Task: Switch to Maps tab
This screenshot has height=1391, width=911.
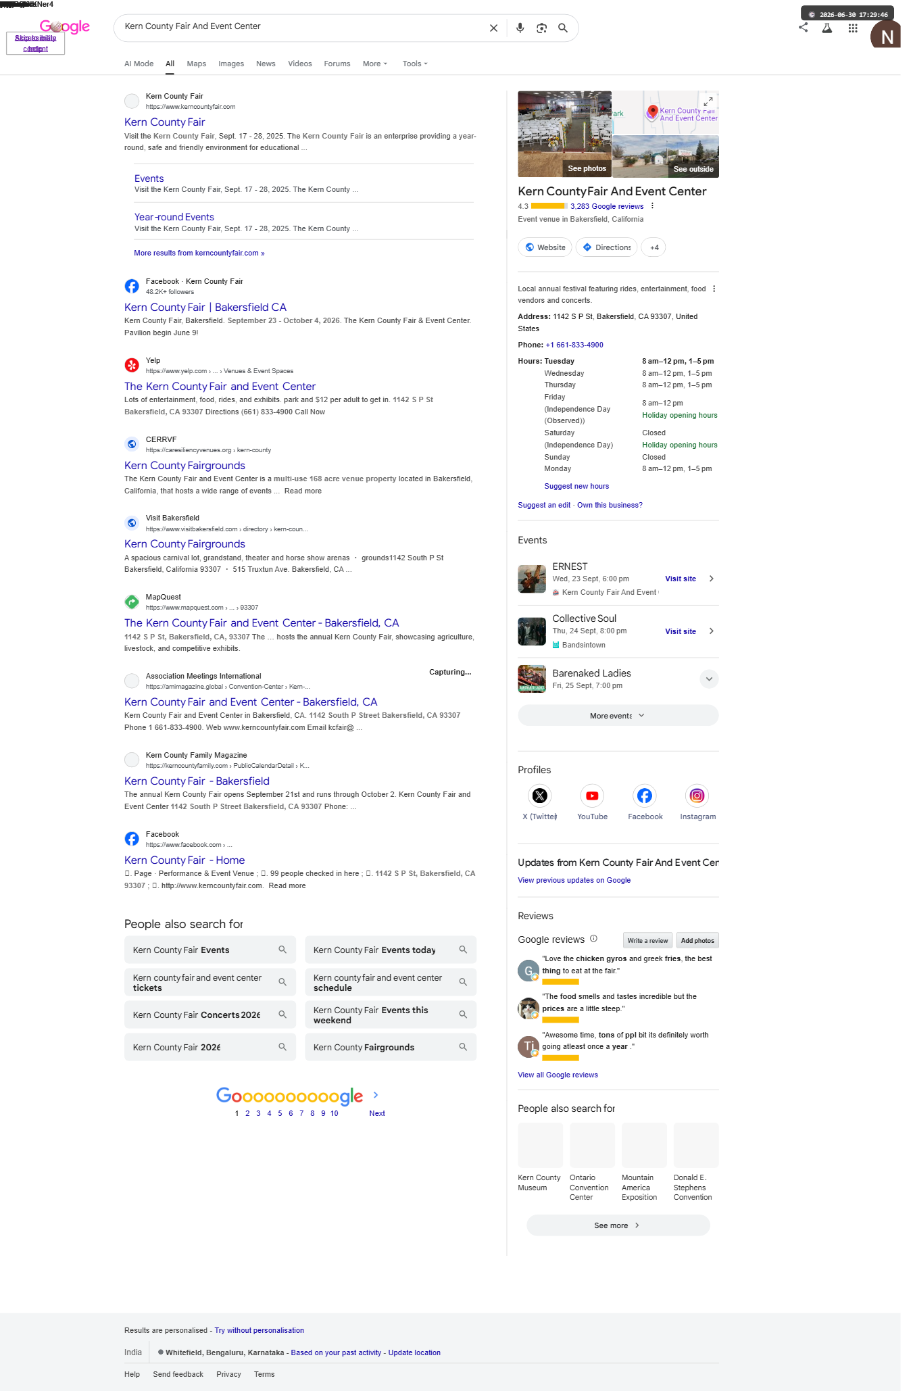Action: (x=197, y=64)
